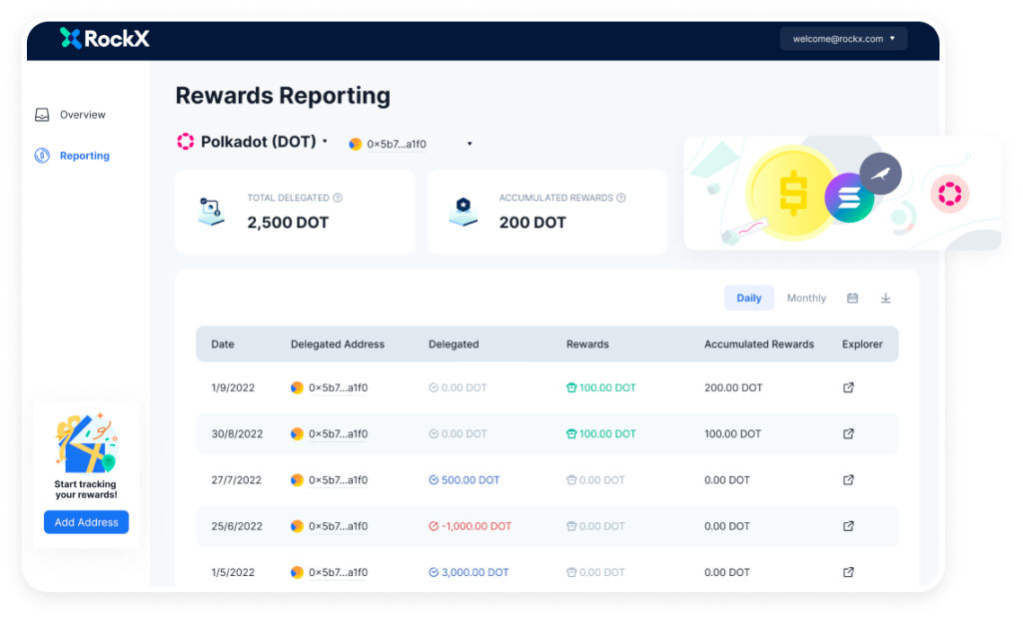Click the Polkadot logo icon beside network name
The height and width of the screenshot is (620, 1023).
click(185, 142)
